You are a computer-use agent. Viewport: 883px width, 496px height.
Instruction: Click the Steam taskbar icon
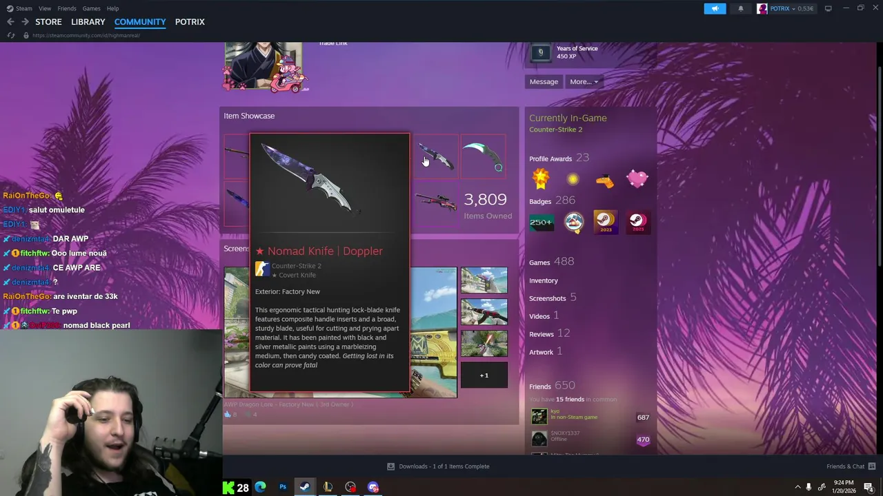304,487
